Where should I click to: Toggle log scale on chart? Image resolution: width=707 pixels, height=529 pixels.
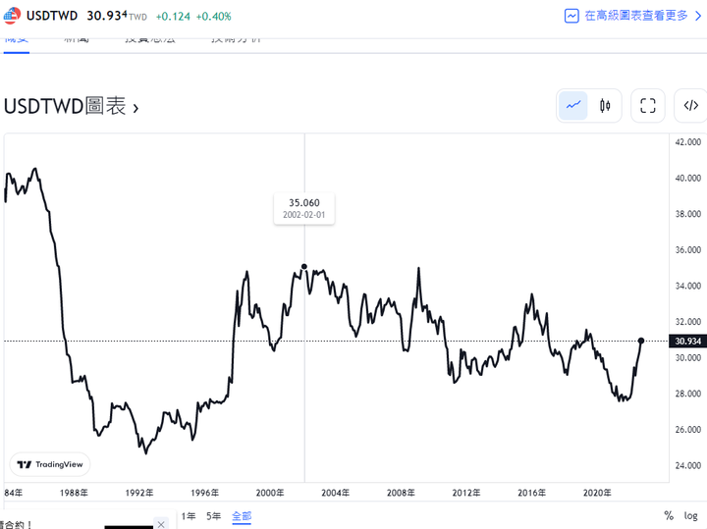pyautogui.click(x=690, y=516)
